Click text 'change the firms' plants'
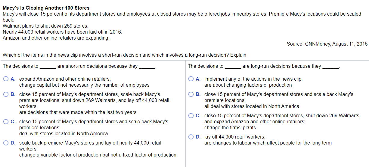369x167 pixels. click(x=230, y=128)
